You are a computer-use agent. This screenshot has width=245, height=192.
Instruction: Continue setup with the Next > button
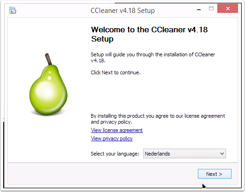click(x=214, y=174)
